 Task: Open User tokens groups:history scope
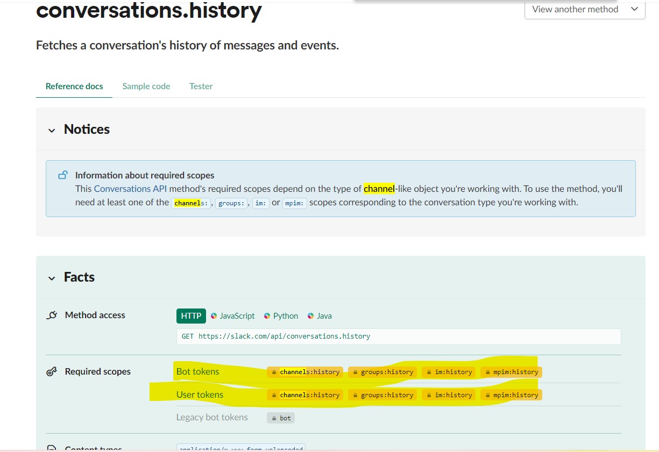(x=382, y=395)
